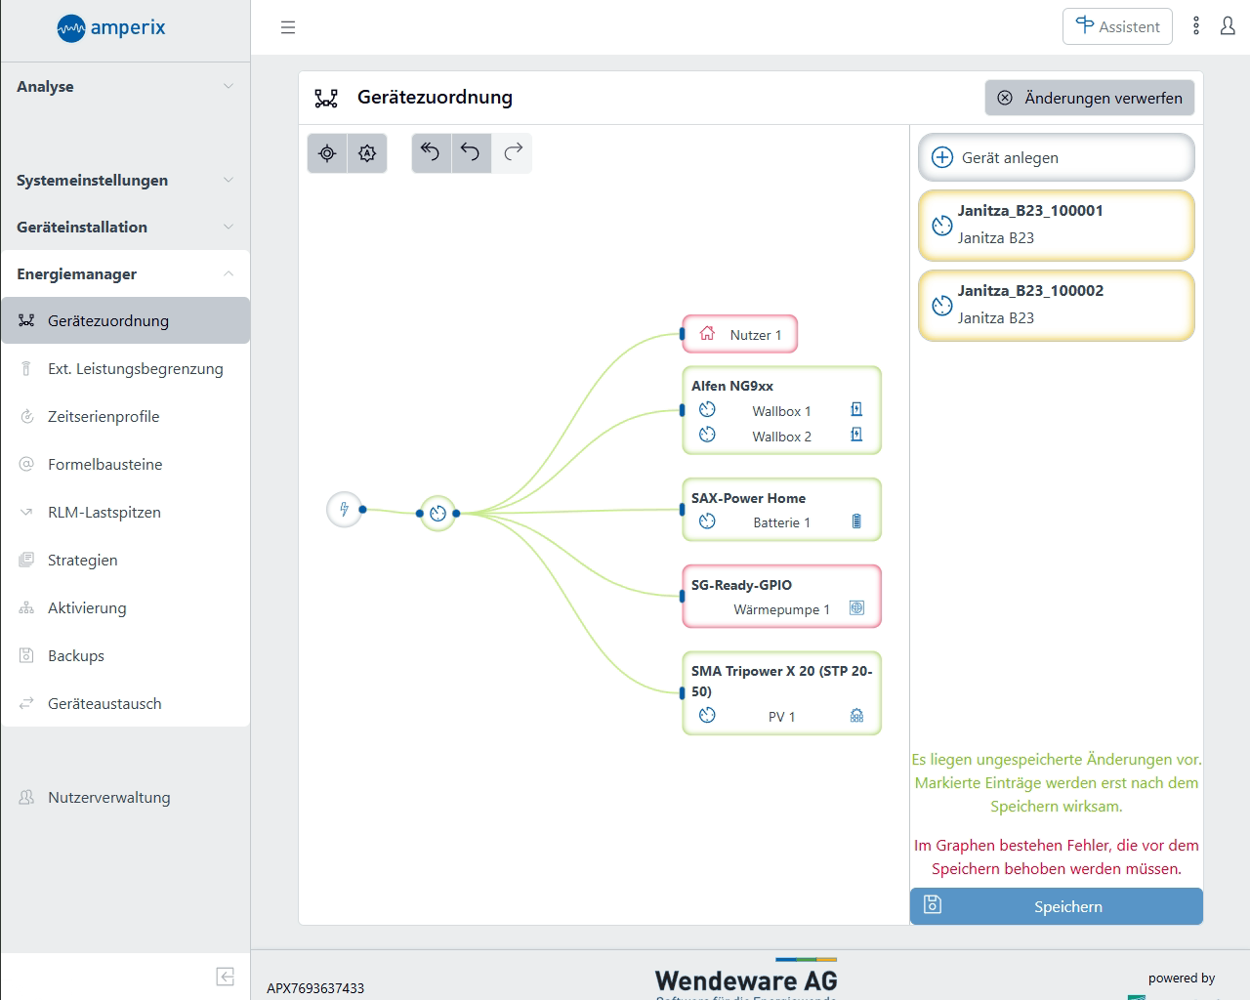
Task: Select the SG-Ready-GPIO device title
Action: (x=741, y=585)
